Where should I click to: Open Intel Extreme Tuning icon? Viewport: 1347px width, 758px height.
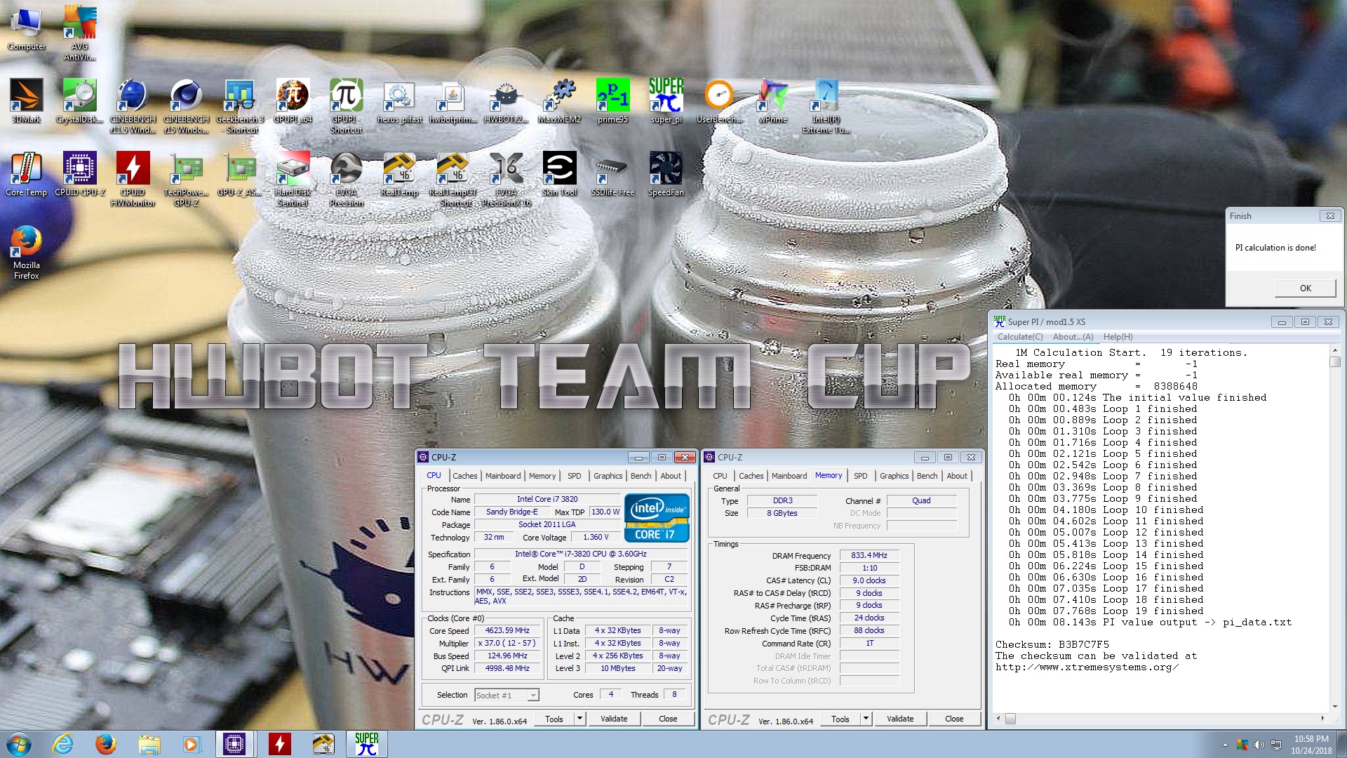click(x=826, y=105)
